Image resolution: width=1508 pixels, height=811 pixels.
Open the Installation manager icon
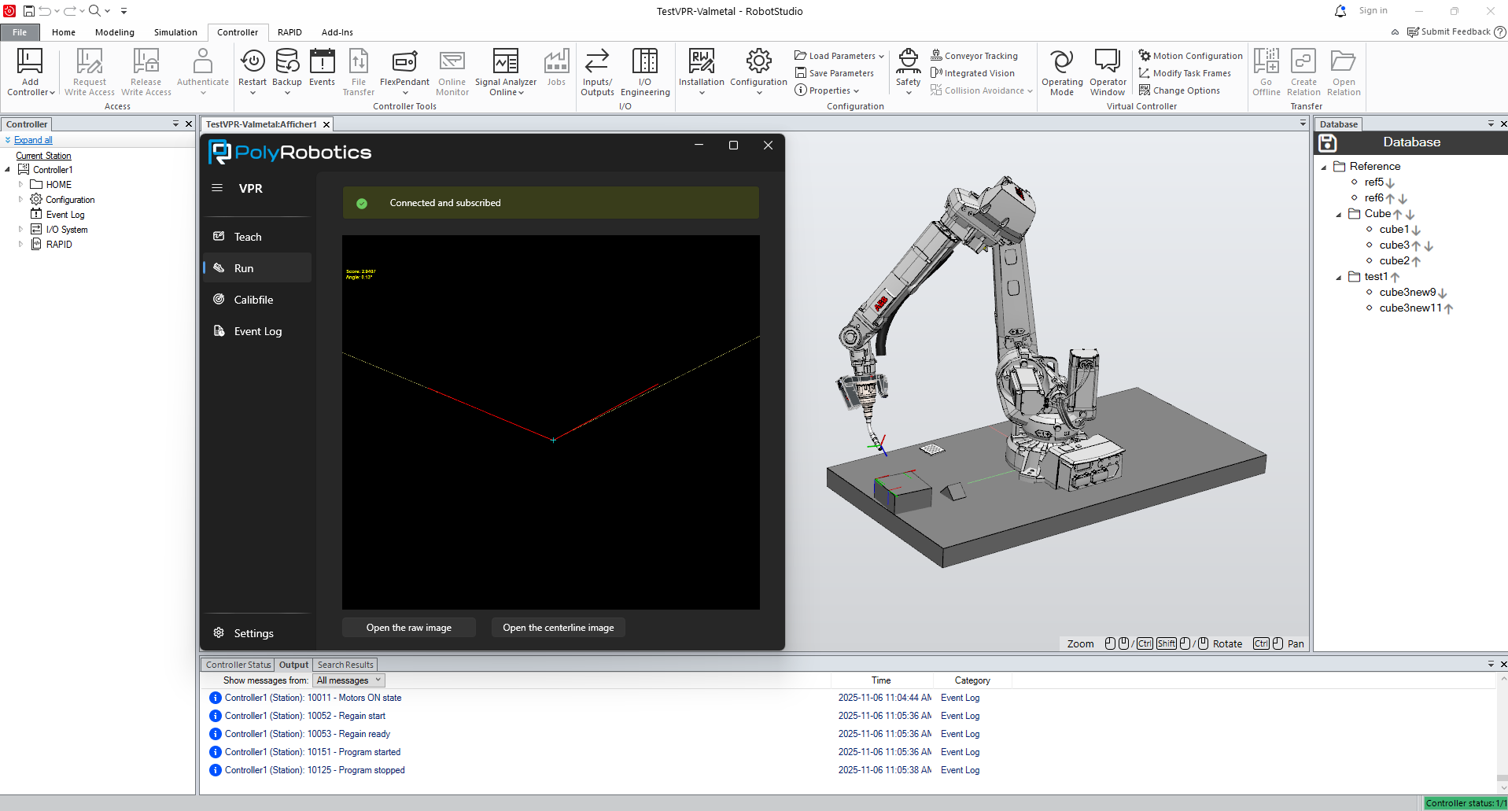click(702, 61)
